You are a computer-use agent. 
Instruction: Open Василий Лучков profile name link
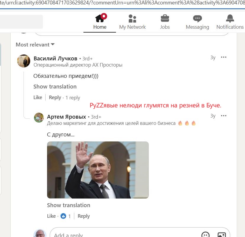click(x=55, y=58)
